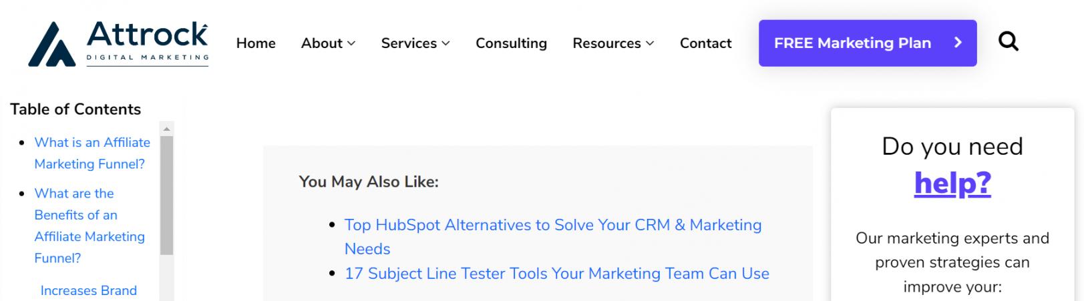Open the search magnifier icon
Screen dimensions: 1084x301
(1008, 42)
